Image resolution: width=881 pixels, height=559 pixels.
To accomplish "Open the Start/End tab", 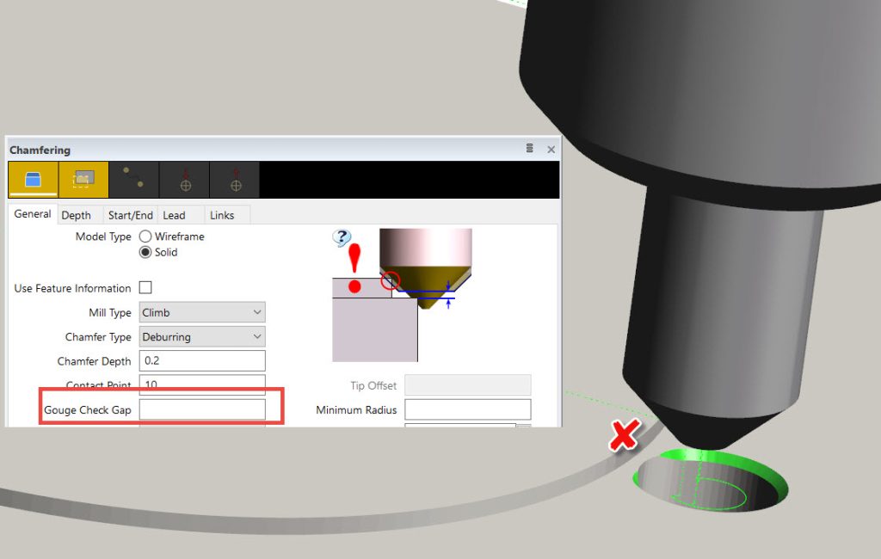I will point(130,215).
